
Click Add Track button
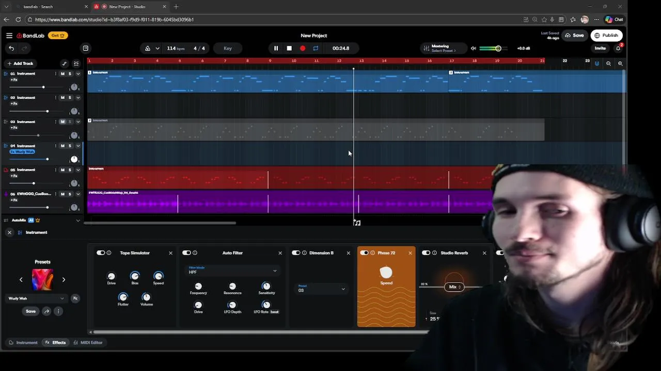pyautogui.click(x=20, y=63)
